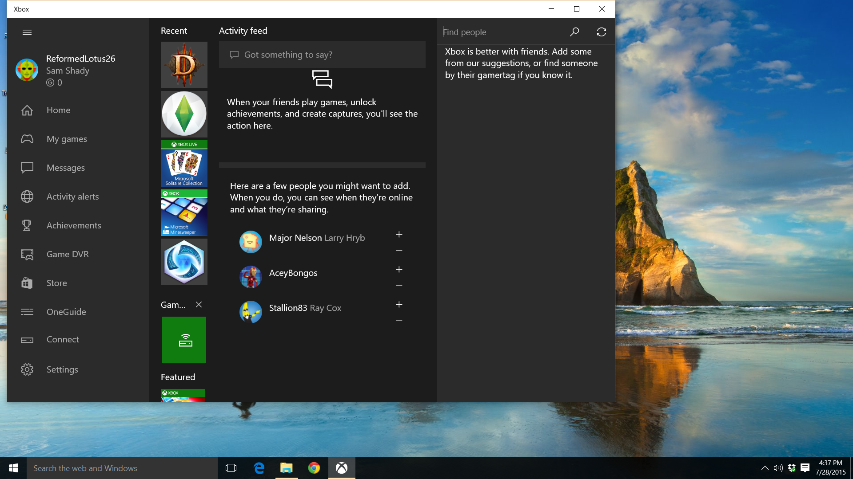
Task: Open the Connect section
Action: tap(63, 339)
